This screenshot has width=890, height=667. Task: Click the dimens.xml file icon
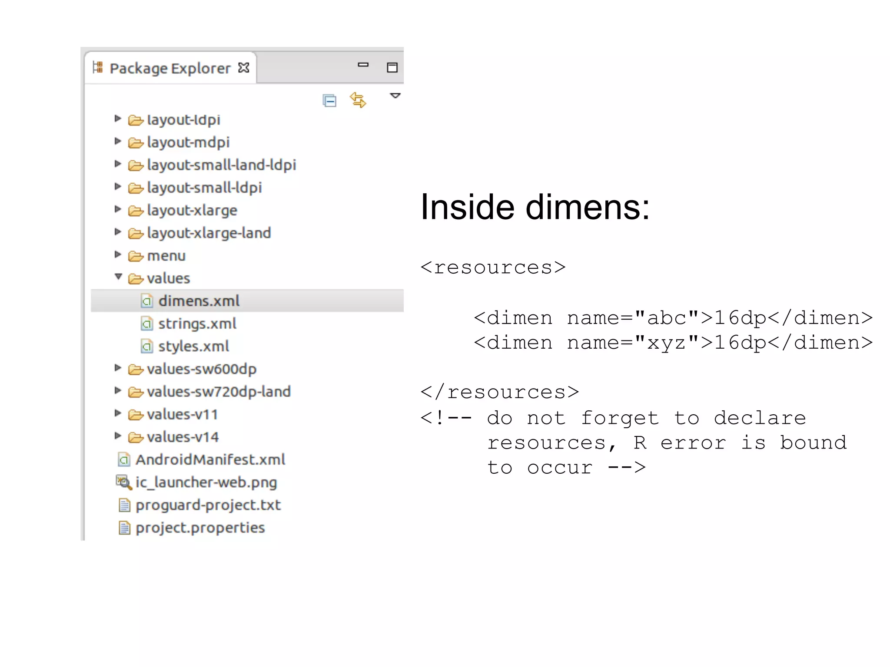point(147,300)
